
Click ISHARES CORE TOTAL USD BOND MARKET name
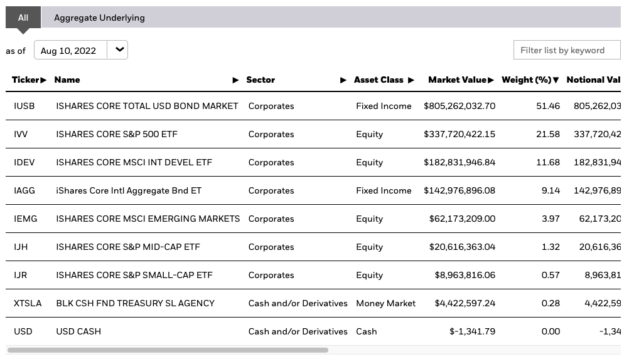point(148,106)
